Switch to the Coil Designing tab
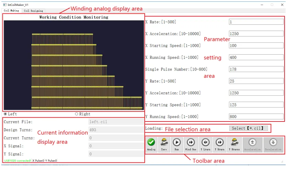The height and width of the screenshot is (170, 288). tap(33, 11)
